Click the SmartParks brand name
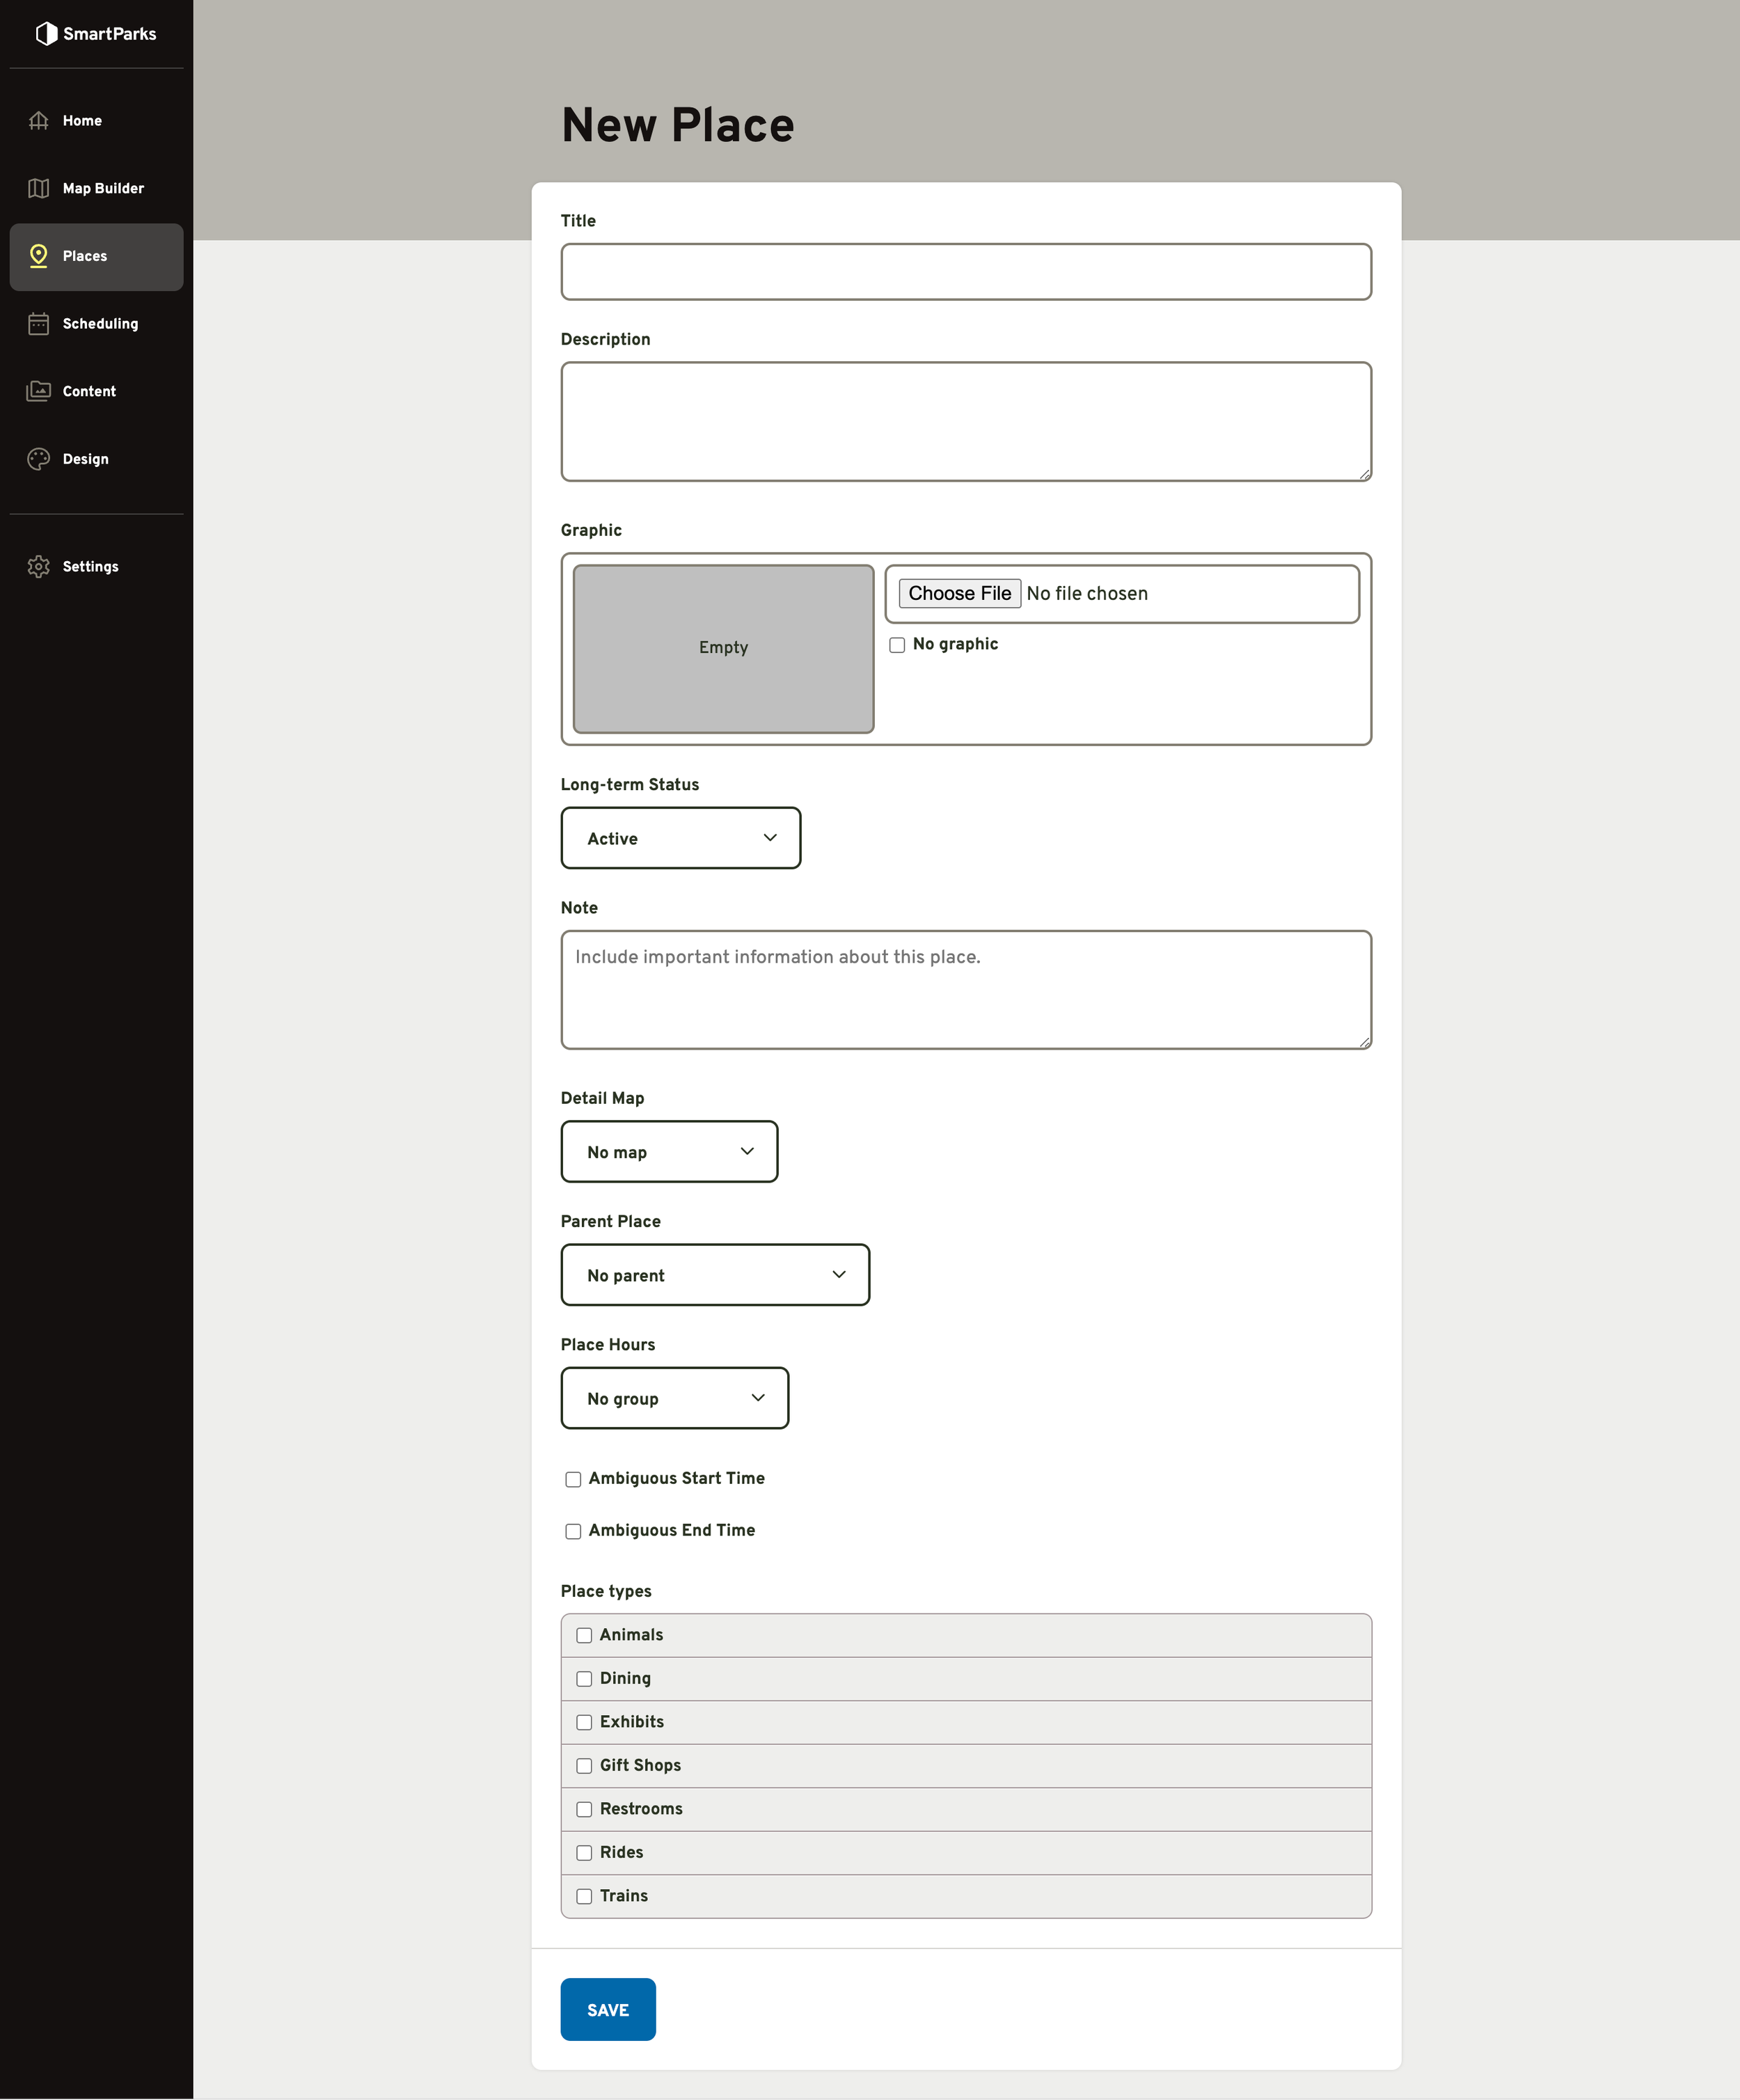This screenshot has height=2100, width=1740. point(110,34)
